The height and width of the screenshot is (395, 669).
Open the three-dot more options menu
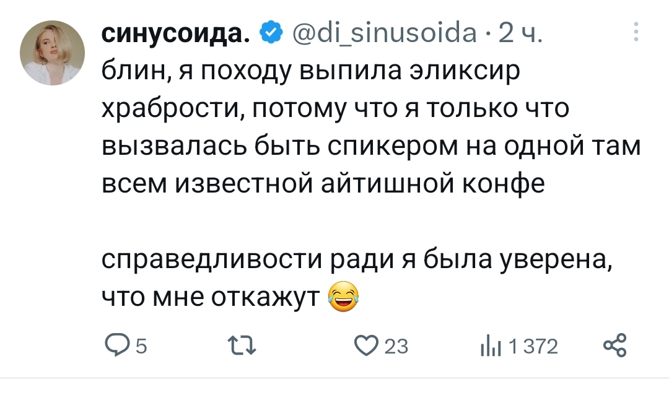[635, 33]
